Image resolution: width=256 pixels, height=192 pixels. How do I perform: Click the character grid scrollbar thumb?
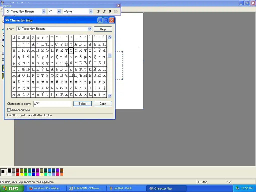click(110, 55)
